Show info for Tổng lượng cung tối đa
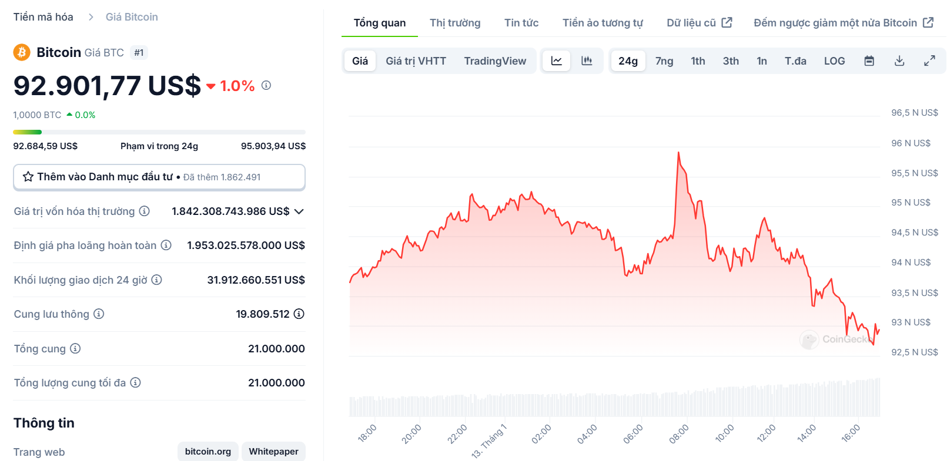Screen dimensions: 947x461 point(135,382)
